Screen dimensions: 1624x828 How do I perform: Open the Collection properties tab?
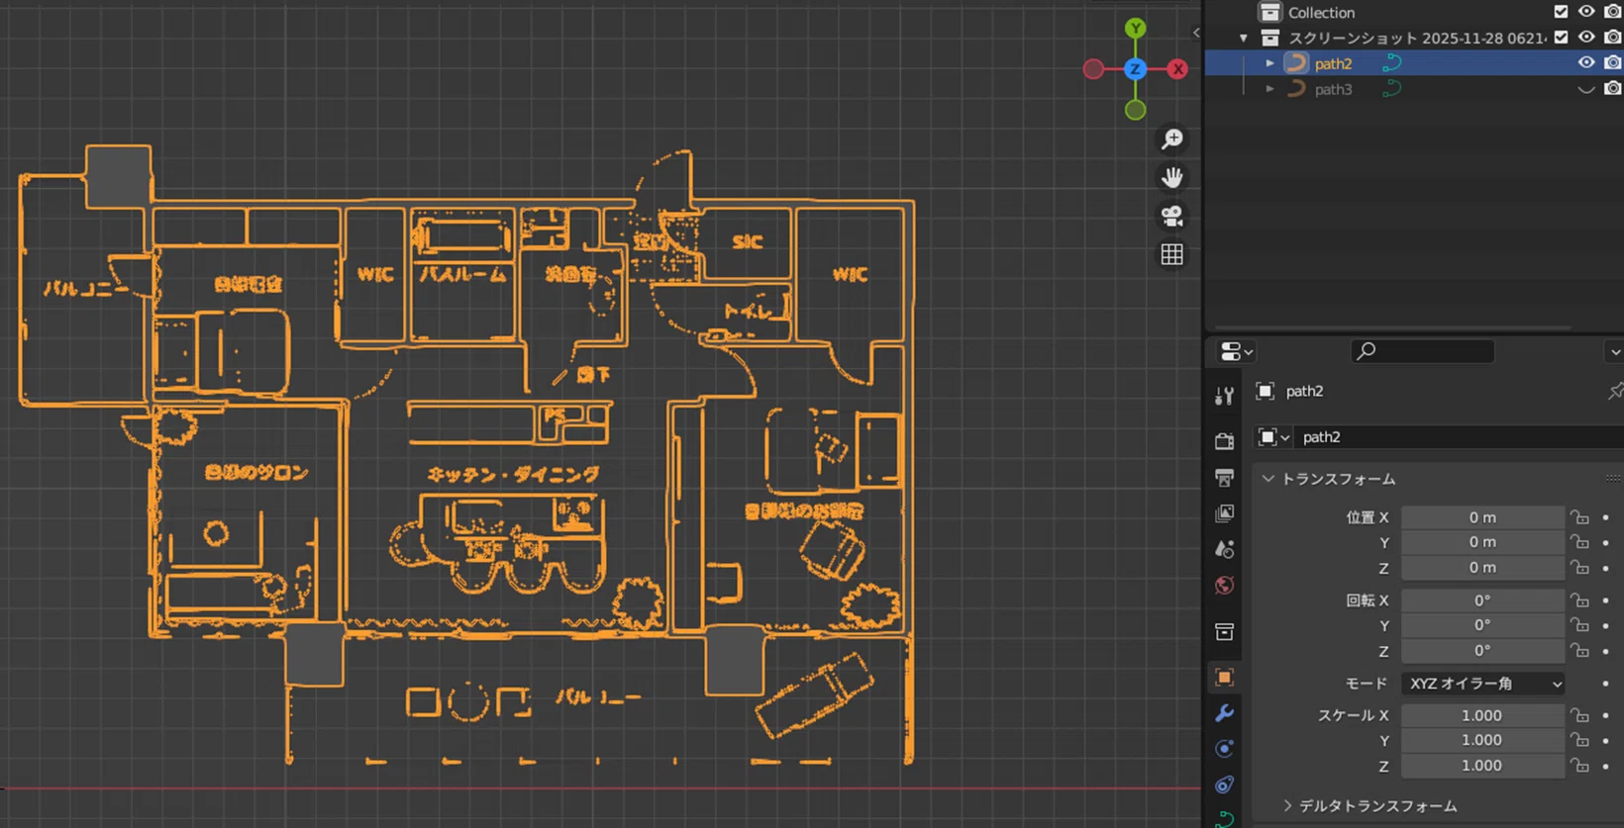pyautogui.click(x=1225, y=631)
